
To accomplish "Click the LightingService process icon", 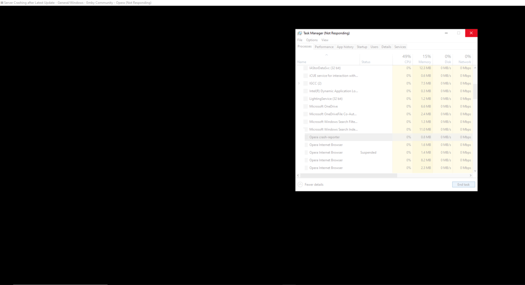I will coord(305,99).
